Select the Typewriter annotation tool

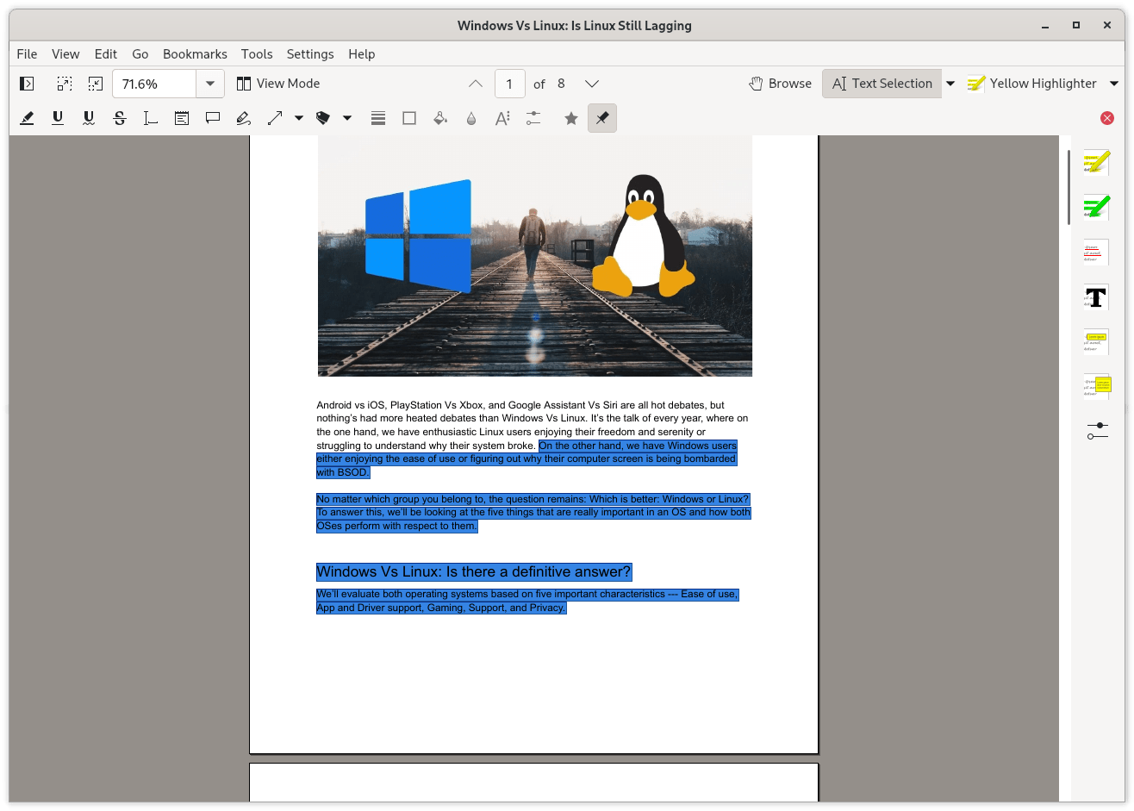(x=151, y=118)
